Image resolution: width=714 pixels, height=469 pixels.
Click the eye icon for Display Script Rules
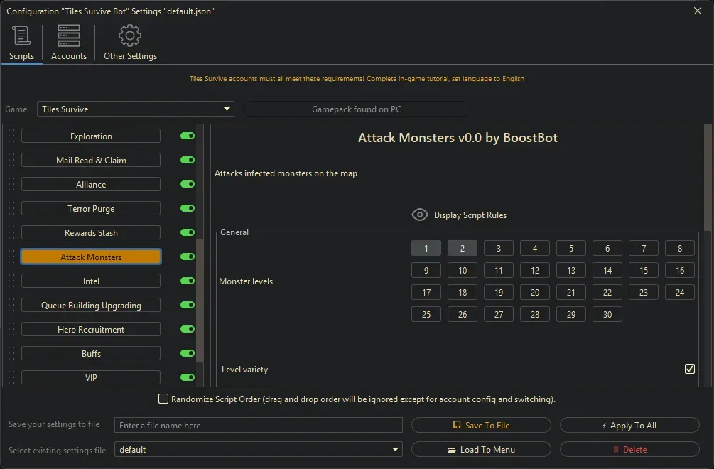pyautogui.click(x=420, y=215)
